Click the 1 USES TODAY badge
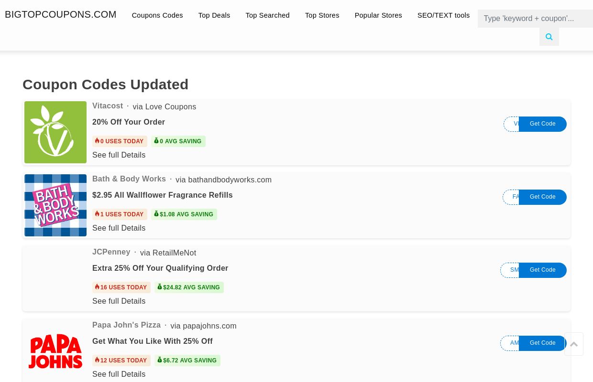Screen dimensions: 593x382 point(120,214)
